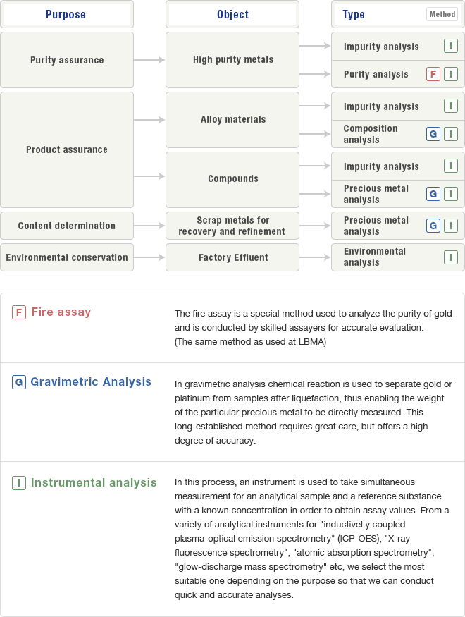Viewport: 465px width, 617px height.
Task: Click the Environmental conservation box
Action: [67, 257]
